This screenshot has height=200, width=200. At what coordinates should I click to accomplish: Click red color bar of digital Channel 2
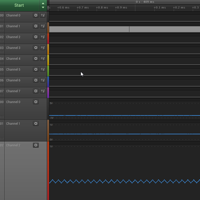(x=48, y=38)
